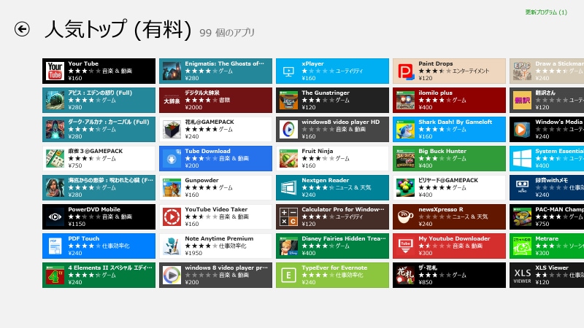Open Paint Drops app icon
The image size is (584, 328).
click(405, 71)
